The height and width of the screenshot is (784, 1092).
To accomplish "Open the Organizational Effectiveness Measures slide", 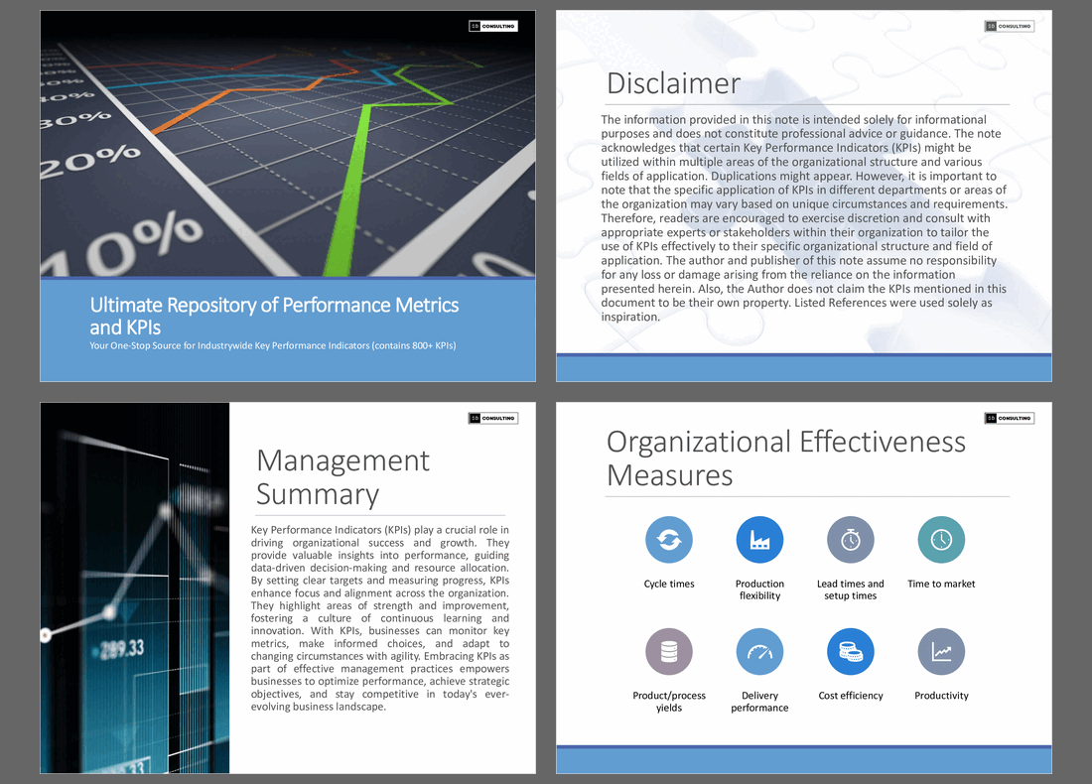I will 803,587.
